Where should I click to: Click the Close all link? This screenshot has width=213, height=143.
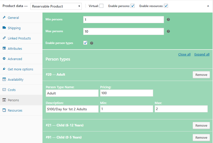(x=184, y=55)
